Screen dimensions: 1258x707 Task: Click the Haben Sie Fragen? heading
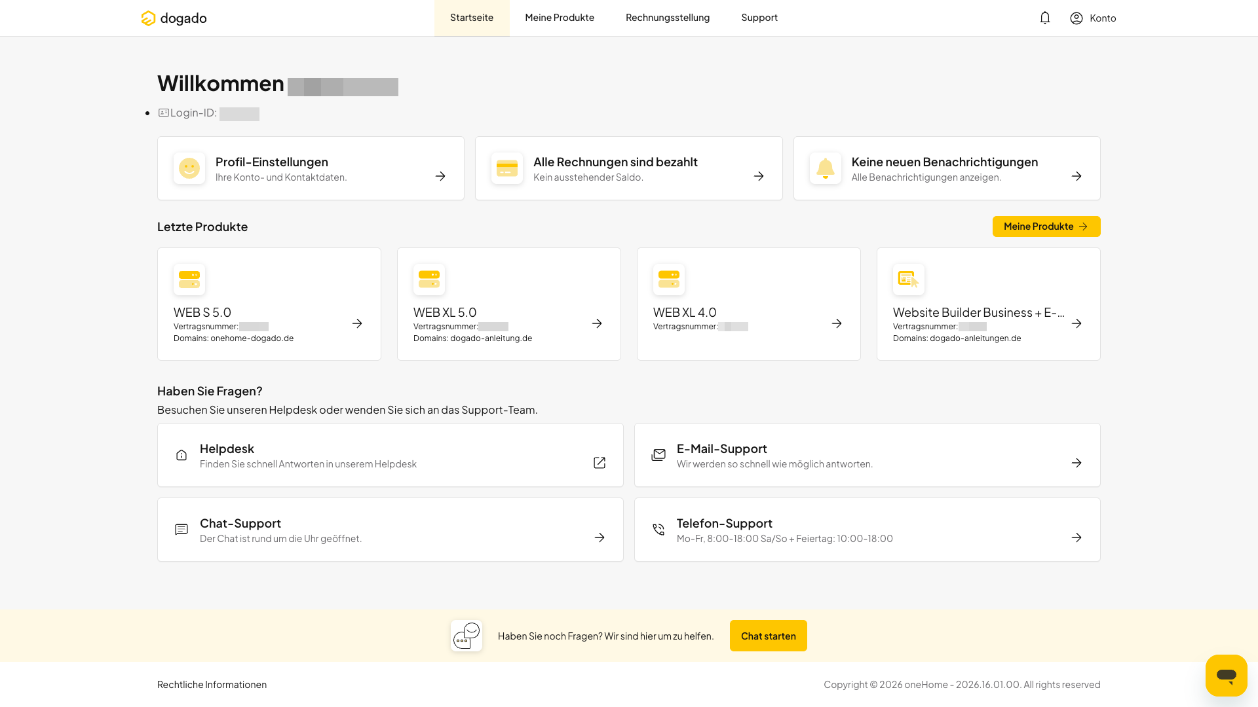210,391
